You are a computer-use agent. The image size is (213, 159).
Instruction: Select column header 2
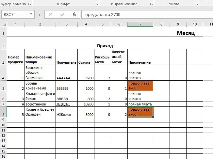pyautogui.click(x=40, y=24)
